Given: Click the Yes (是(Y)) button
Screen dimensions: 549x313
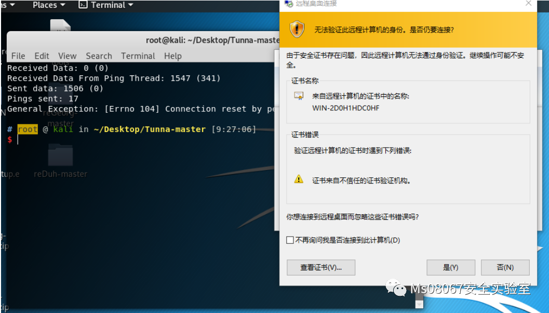Looking at the screenshot, I should pyautogui.click(x=451, y=267).
